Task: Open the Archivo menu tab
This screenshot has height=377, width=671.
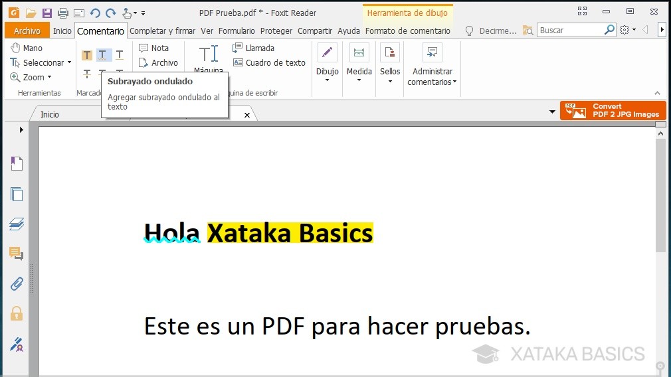Action: pos(27,31)
